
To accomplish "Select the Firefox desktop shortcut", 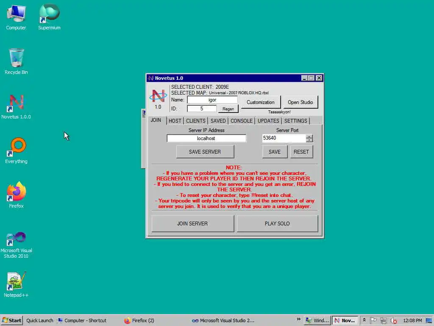I will [x=16, y=195].
